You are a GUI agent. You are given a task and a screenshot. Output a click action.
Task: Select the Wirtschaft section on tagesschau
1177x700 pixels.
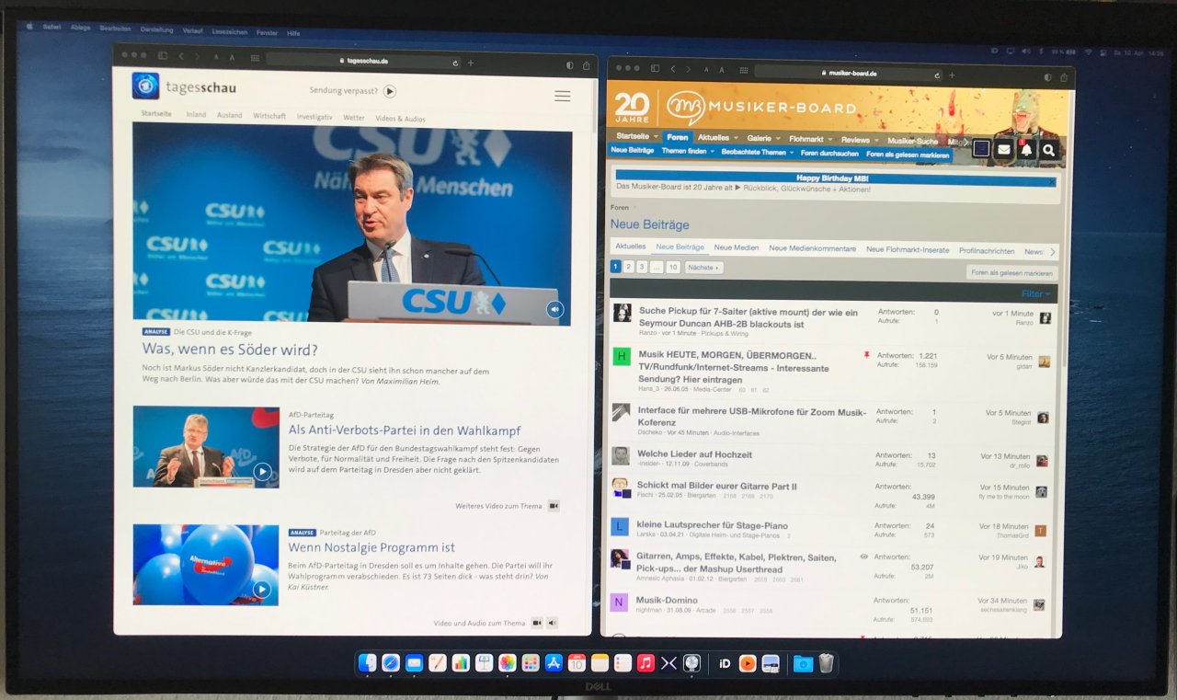[269, 116]
